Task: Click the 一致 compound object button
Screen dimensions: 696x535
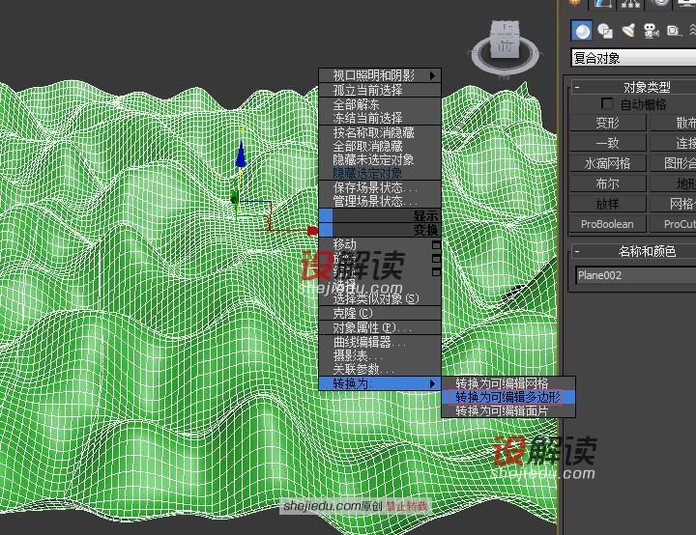Action: click(607, 143)
